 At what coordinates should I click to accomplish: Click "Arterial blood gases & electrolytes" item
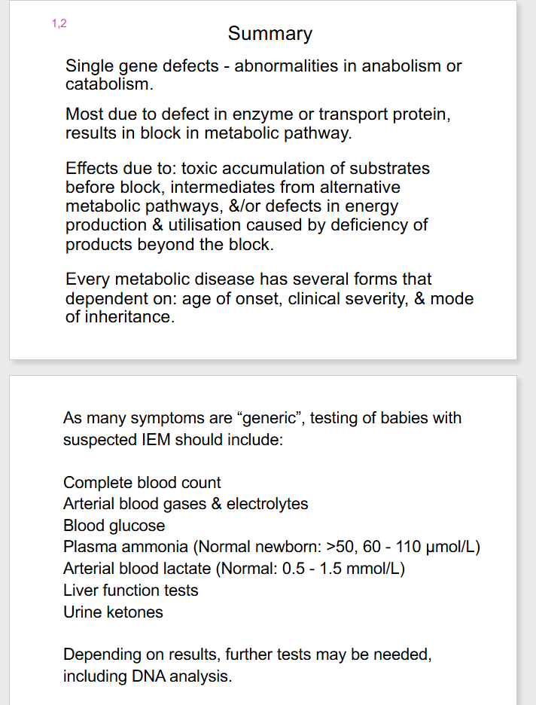click(x=186, y=504)
